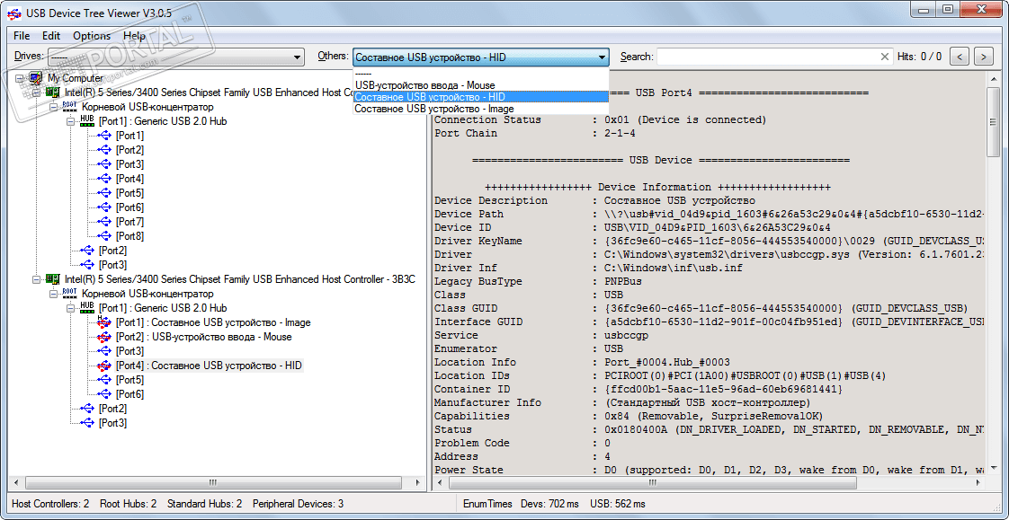The height and width of the screenshot is (520, 1009).
Task: Click USB icon of empty [Port4] in first hub
Action: click(x=103, y=179)
